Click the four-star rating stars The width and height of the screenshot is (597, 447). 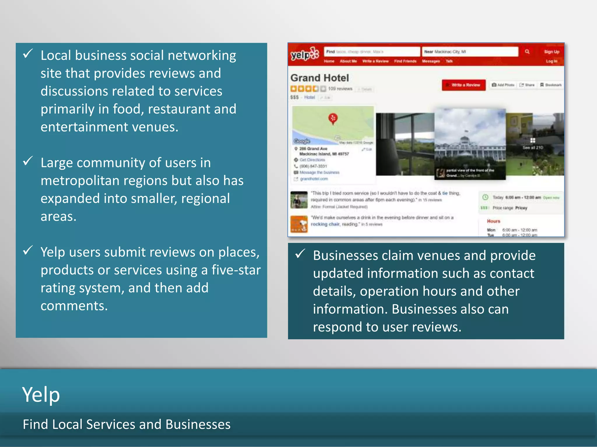[x=308, y=89]
